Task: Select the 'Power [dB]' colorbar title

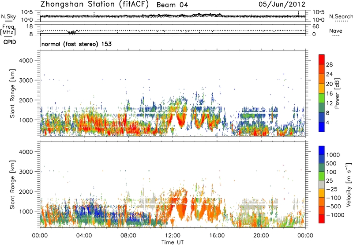Action: pos(337,93)
